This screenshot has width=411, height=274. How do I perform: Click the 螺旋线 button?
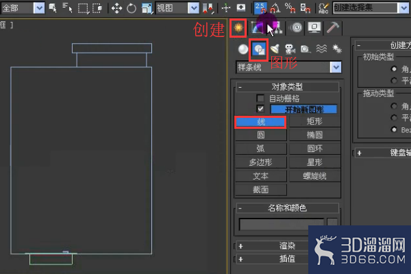(314, 176)
